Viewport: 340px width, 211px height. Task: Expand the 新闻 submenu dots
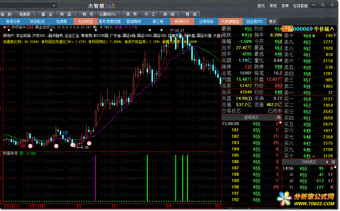pos(179,14)
